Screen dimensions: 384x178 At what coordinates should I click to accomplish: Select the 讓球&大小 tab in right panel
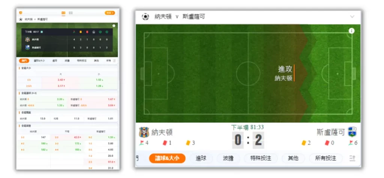coord(167,158)
